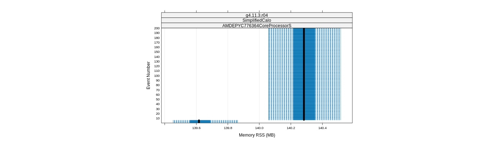The image size is (503, 143).
Task: Click y-axis tick label 80
Action: (158, 85)
